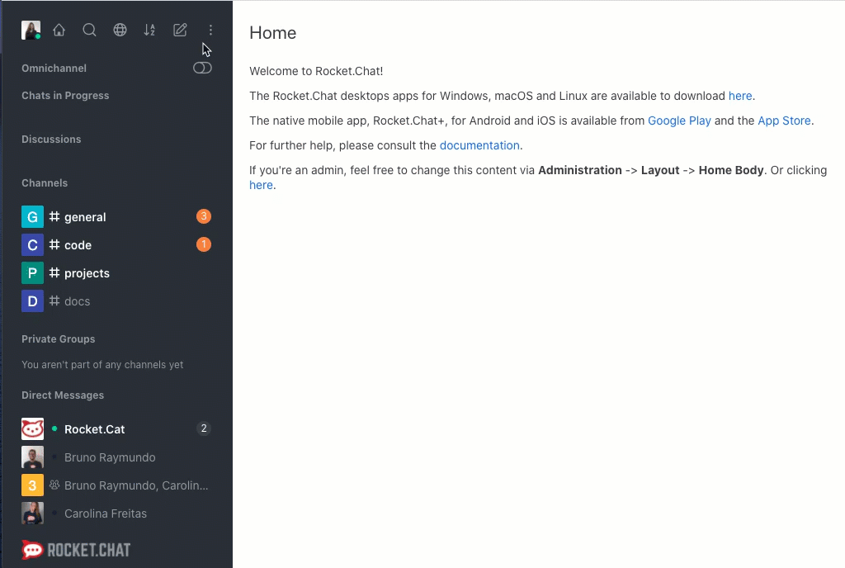The width and height of the screenshot is (845, 568).
Task: Click the Private Groups header
Action: point(59,339)
